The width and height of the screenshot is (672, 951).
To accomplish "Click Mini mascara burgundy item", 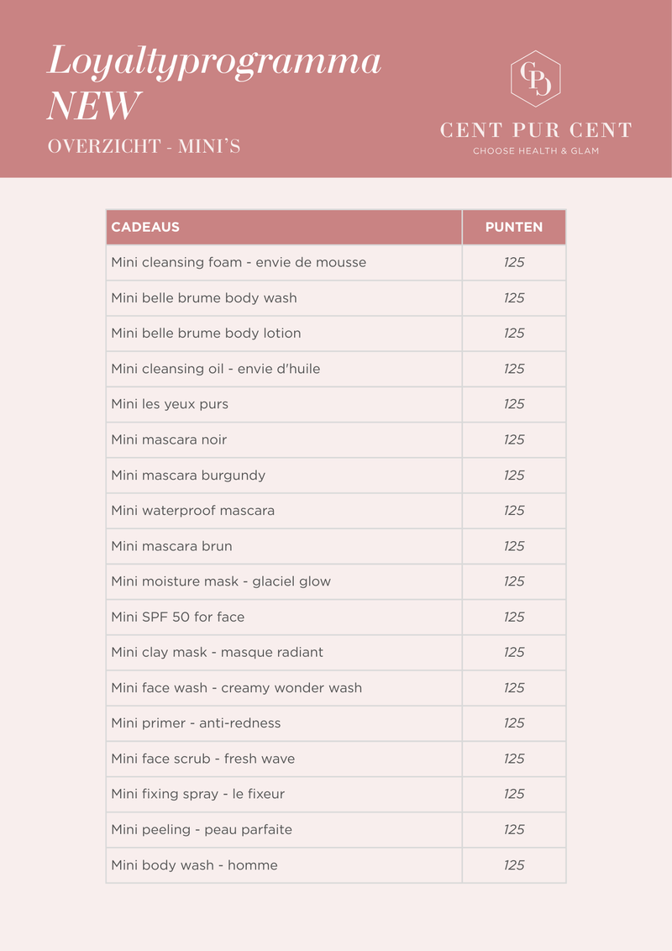I will click(188, 475).
